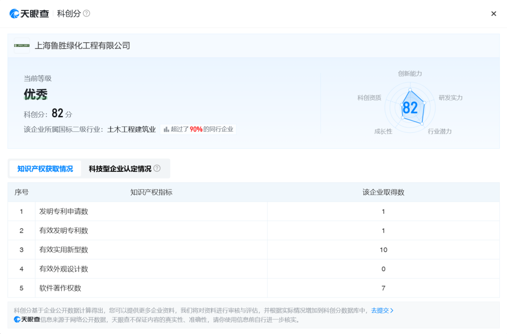The image size is (507, 334).
Task: Select the 有效发明专利数 row
Action: pos(253,230)
